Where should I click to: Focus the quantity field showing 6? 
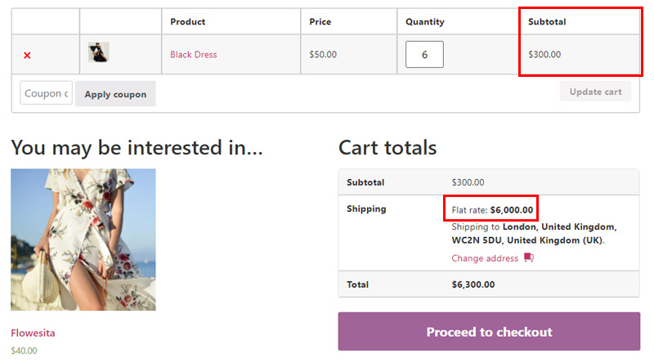point(424,54)
